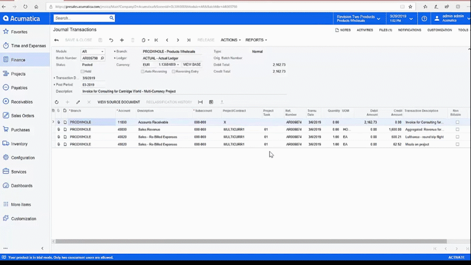Image resolution: width=471 pixels, height=265 pixels.
Task: Open the admin admin user menu
Action: coord(452,19)
